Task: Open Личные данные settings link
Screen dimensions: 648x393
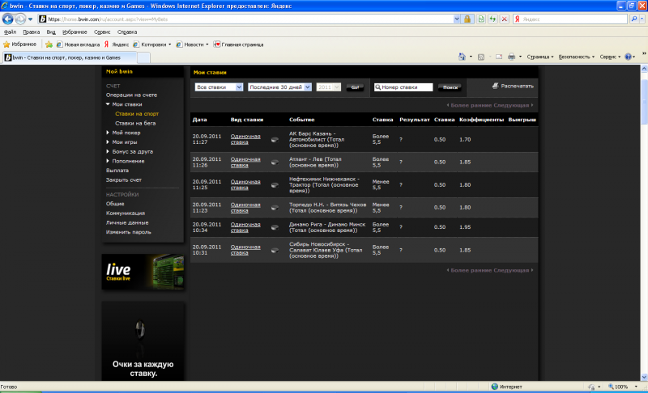Action: [127, 222]
